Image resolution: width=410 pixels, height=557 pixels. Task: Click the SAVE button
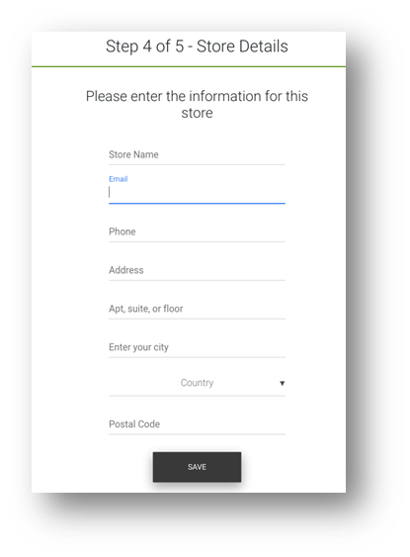(197, 467)
